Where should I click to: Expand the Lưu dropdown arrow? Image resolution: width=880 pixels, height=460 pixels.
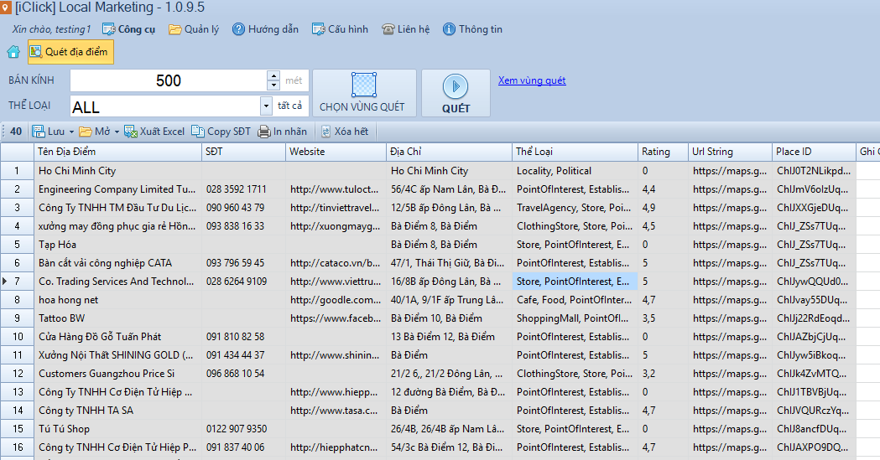pyautogui.click(x=71, y=132)
